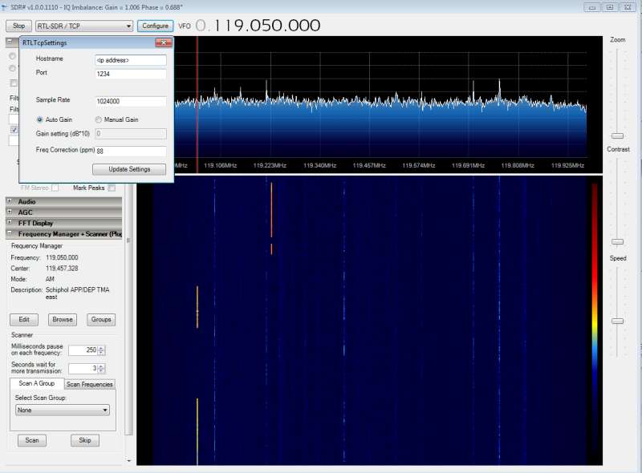The height and width of the screenshot is (473, 642).
Task: Click the splitter grip beside left panel
Action: pos(128,241)
